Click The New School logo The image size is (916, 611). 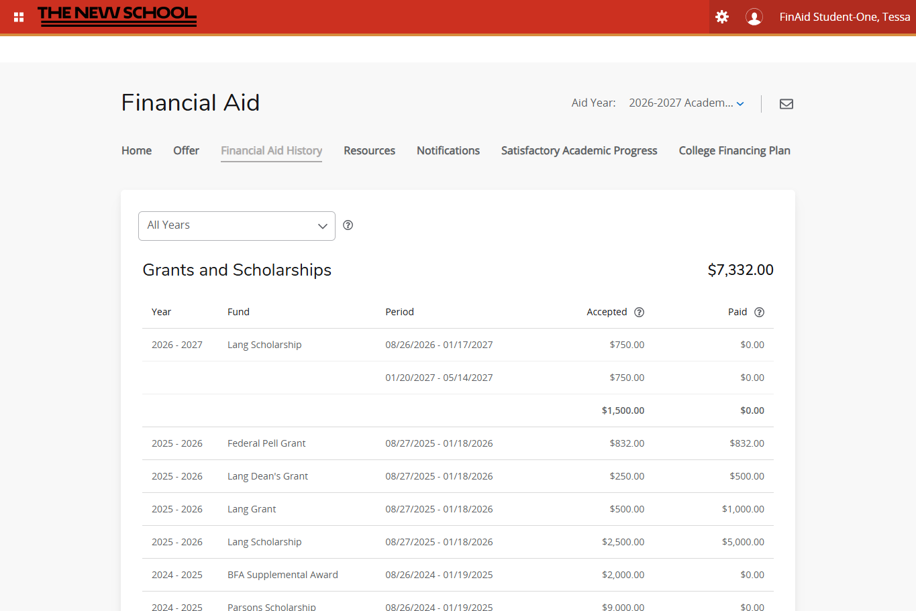117,16
